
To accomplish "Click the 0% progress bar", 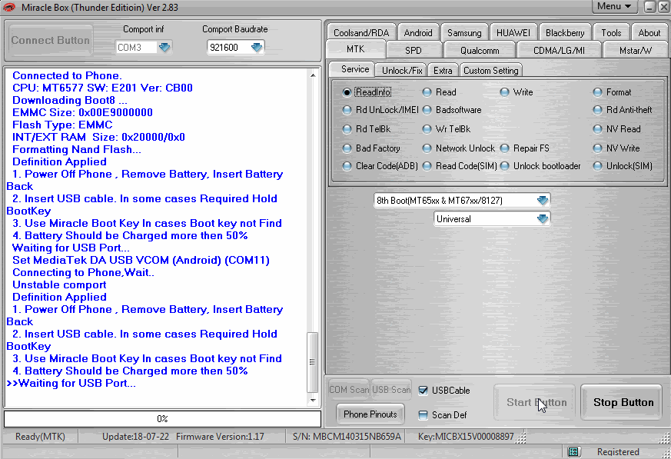I will tap(162, 419).
